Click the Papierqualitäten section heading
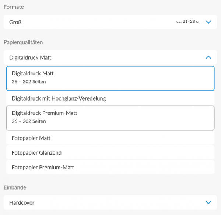221x215 pixels. point(23,42)
